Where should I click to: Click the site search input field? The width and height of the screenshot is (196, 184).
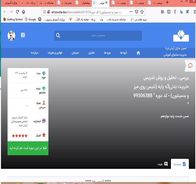coord(98,35)
